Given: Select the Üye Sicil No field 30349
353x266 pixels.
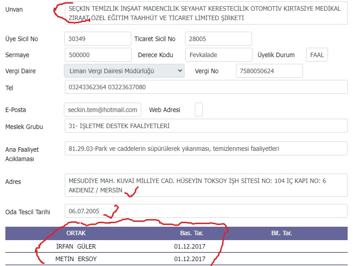Looking at the screenshot, I should [98, 39].
